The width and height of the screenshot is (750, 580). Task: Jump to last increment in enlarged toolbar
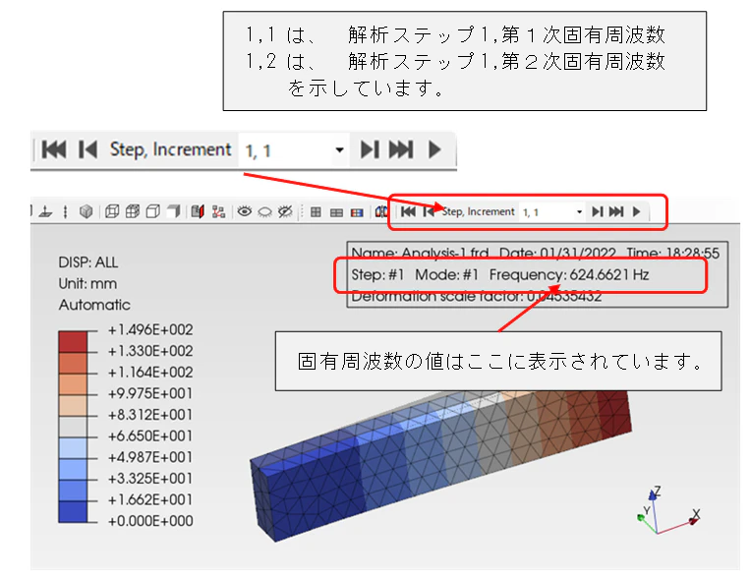[401, 149]
